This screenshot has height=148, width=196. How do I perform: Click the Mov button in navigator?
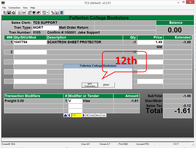coord(98,115)
